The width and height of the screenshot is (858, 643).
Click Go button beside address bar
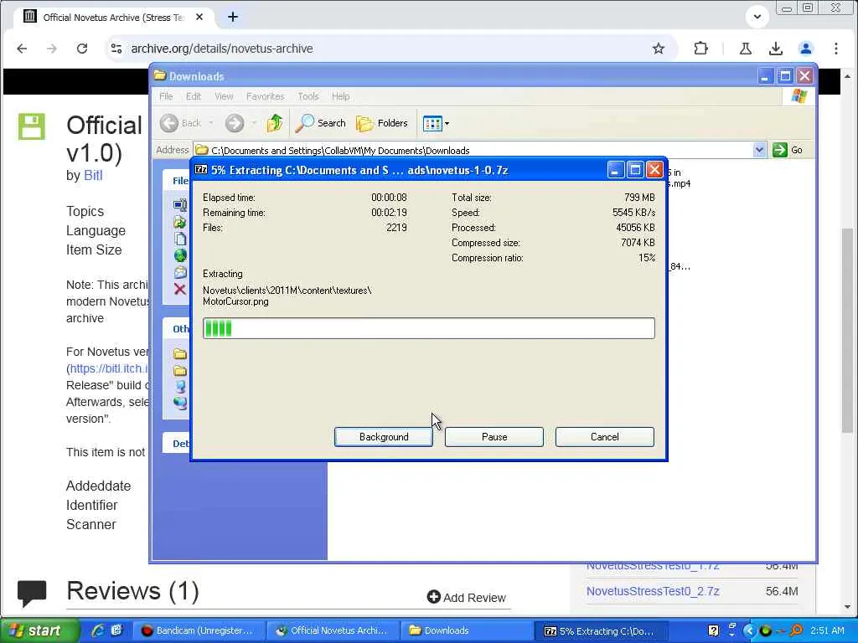788,150
